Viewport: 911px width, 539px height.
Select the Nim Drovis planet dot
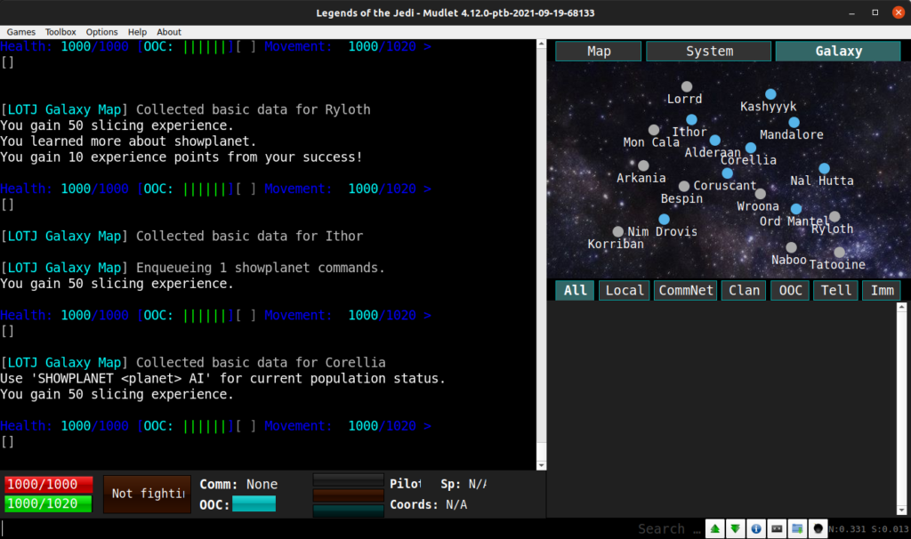[x=664, y=219]
